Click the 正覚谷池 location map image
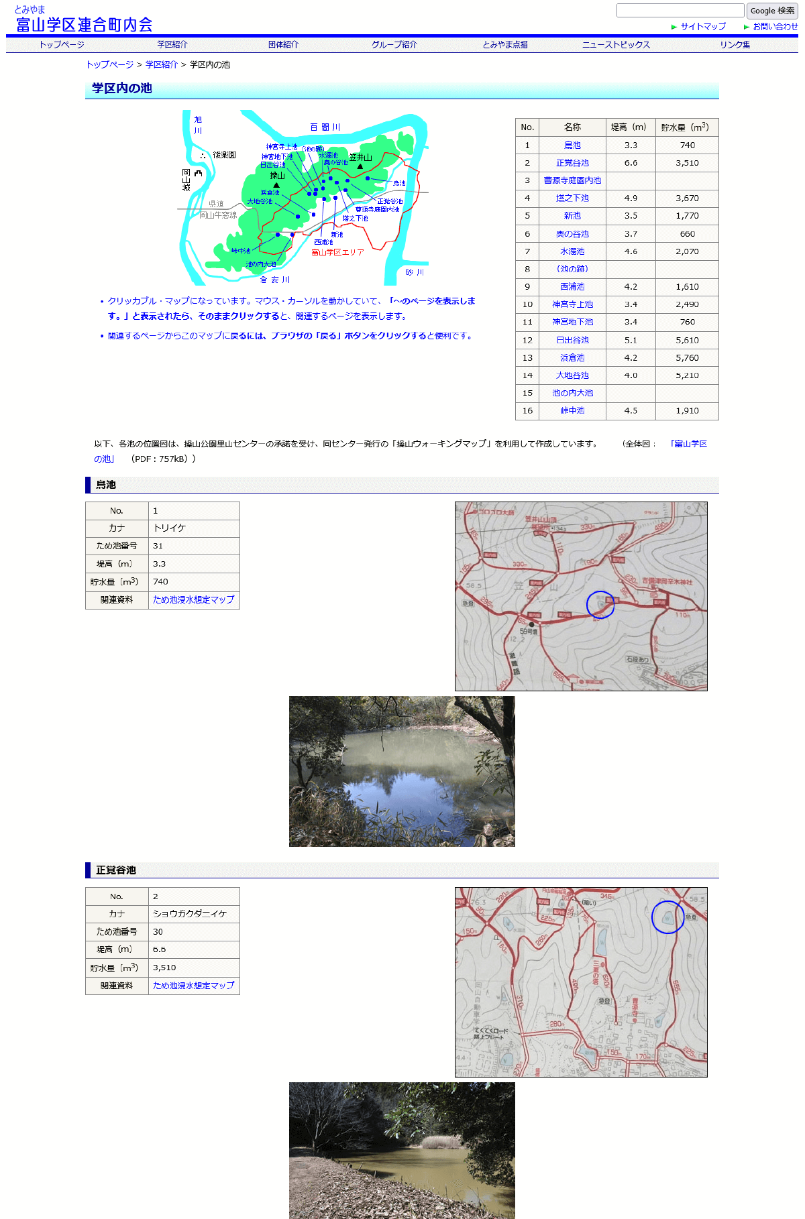Image resolution: width=805 pixels, height=1219 pixels. [x=581, y=982]
